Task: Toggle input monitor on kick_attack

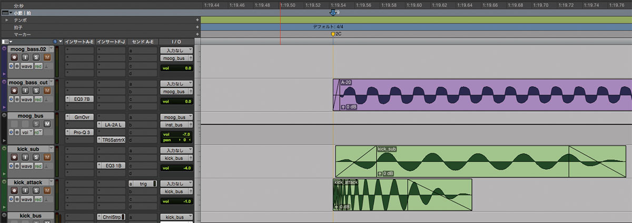Action: coord(25,190)
